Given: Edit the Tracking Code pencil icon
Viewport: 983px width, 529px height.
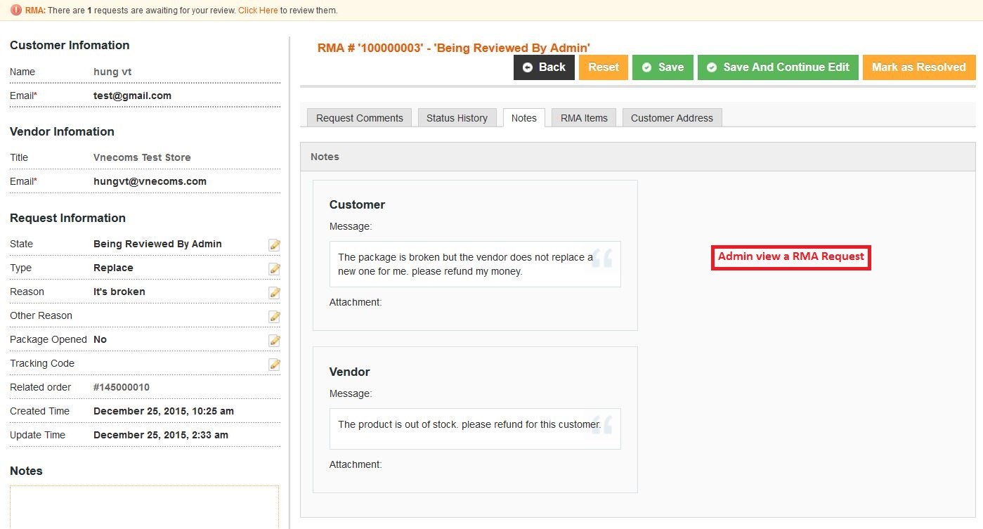Looking at the screenshot, I should coord(275,364).
